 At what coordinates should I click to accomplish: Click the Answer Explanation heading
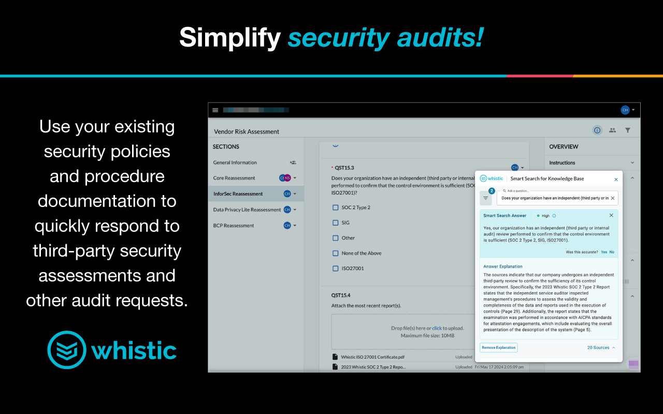503,267
